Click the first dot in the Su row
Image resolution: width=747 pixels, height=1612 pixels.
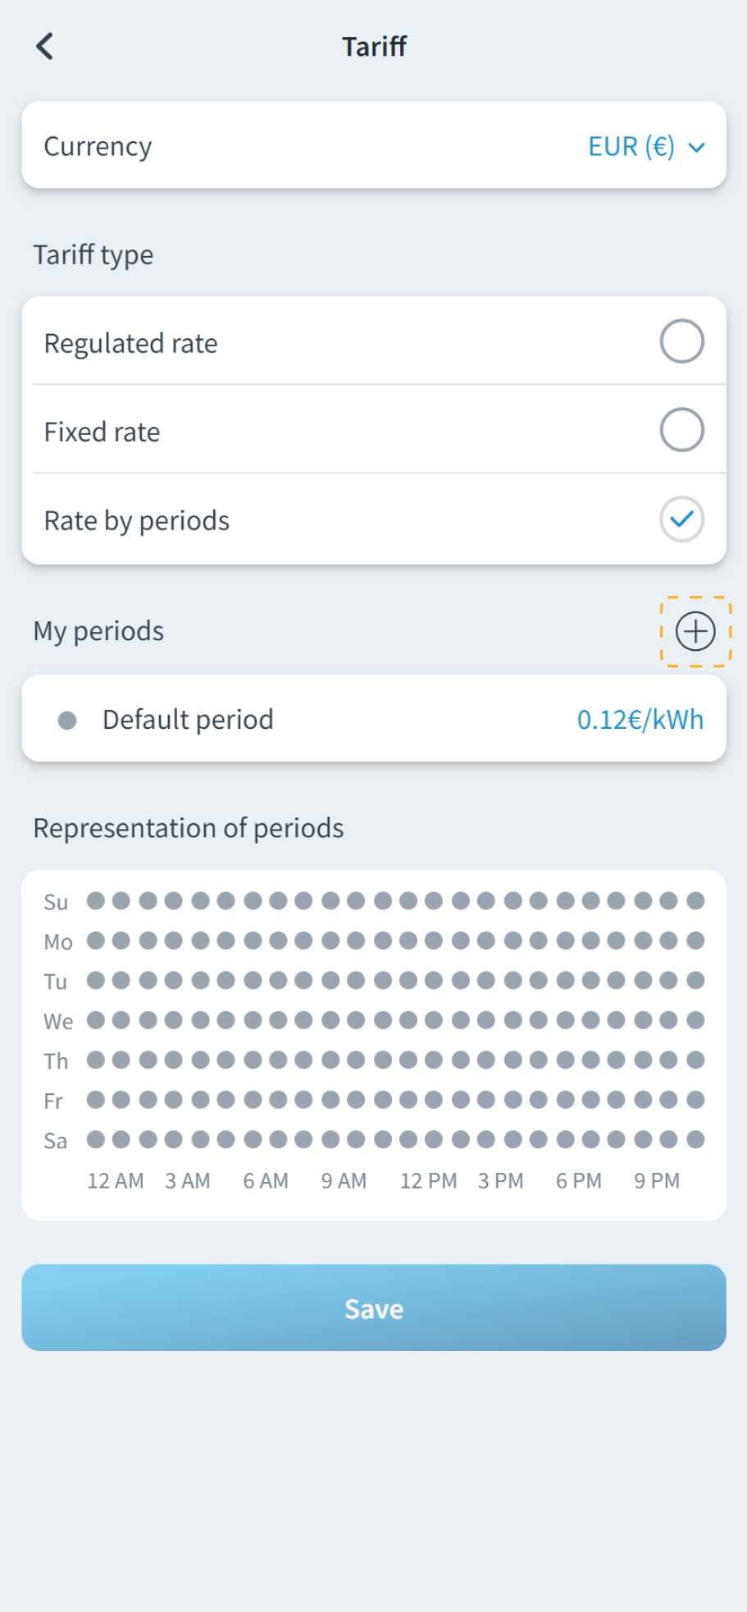click(x=96, y=901)
